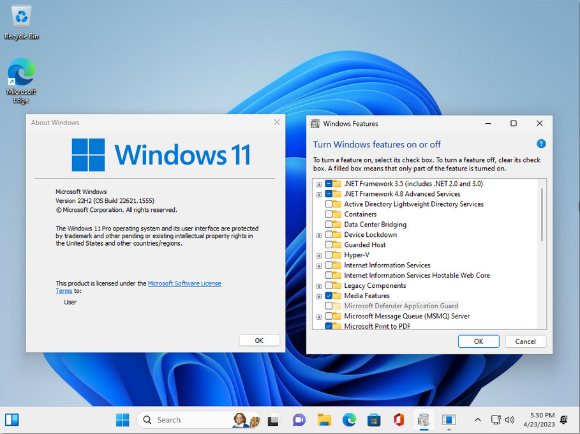Image resolution: width=580 pixels, height=434 pixels.
Task: Click the Media Features folder icon
Action: pyautogui.click(x=337, y=296)
